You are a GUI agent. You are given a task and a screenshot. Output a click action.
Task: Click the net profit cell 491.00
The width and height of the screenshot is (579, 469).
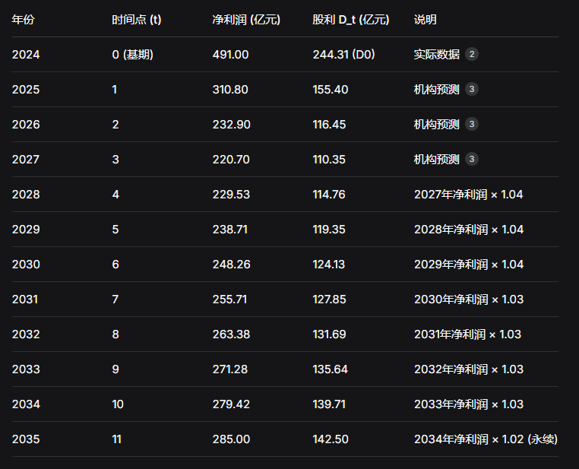coord(230,54)
